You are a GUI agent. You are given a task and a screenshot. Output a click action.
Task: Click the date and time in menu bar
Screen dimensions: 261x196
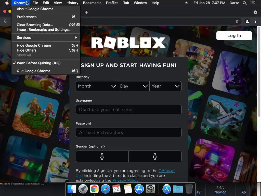(209, 3)
